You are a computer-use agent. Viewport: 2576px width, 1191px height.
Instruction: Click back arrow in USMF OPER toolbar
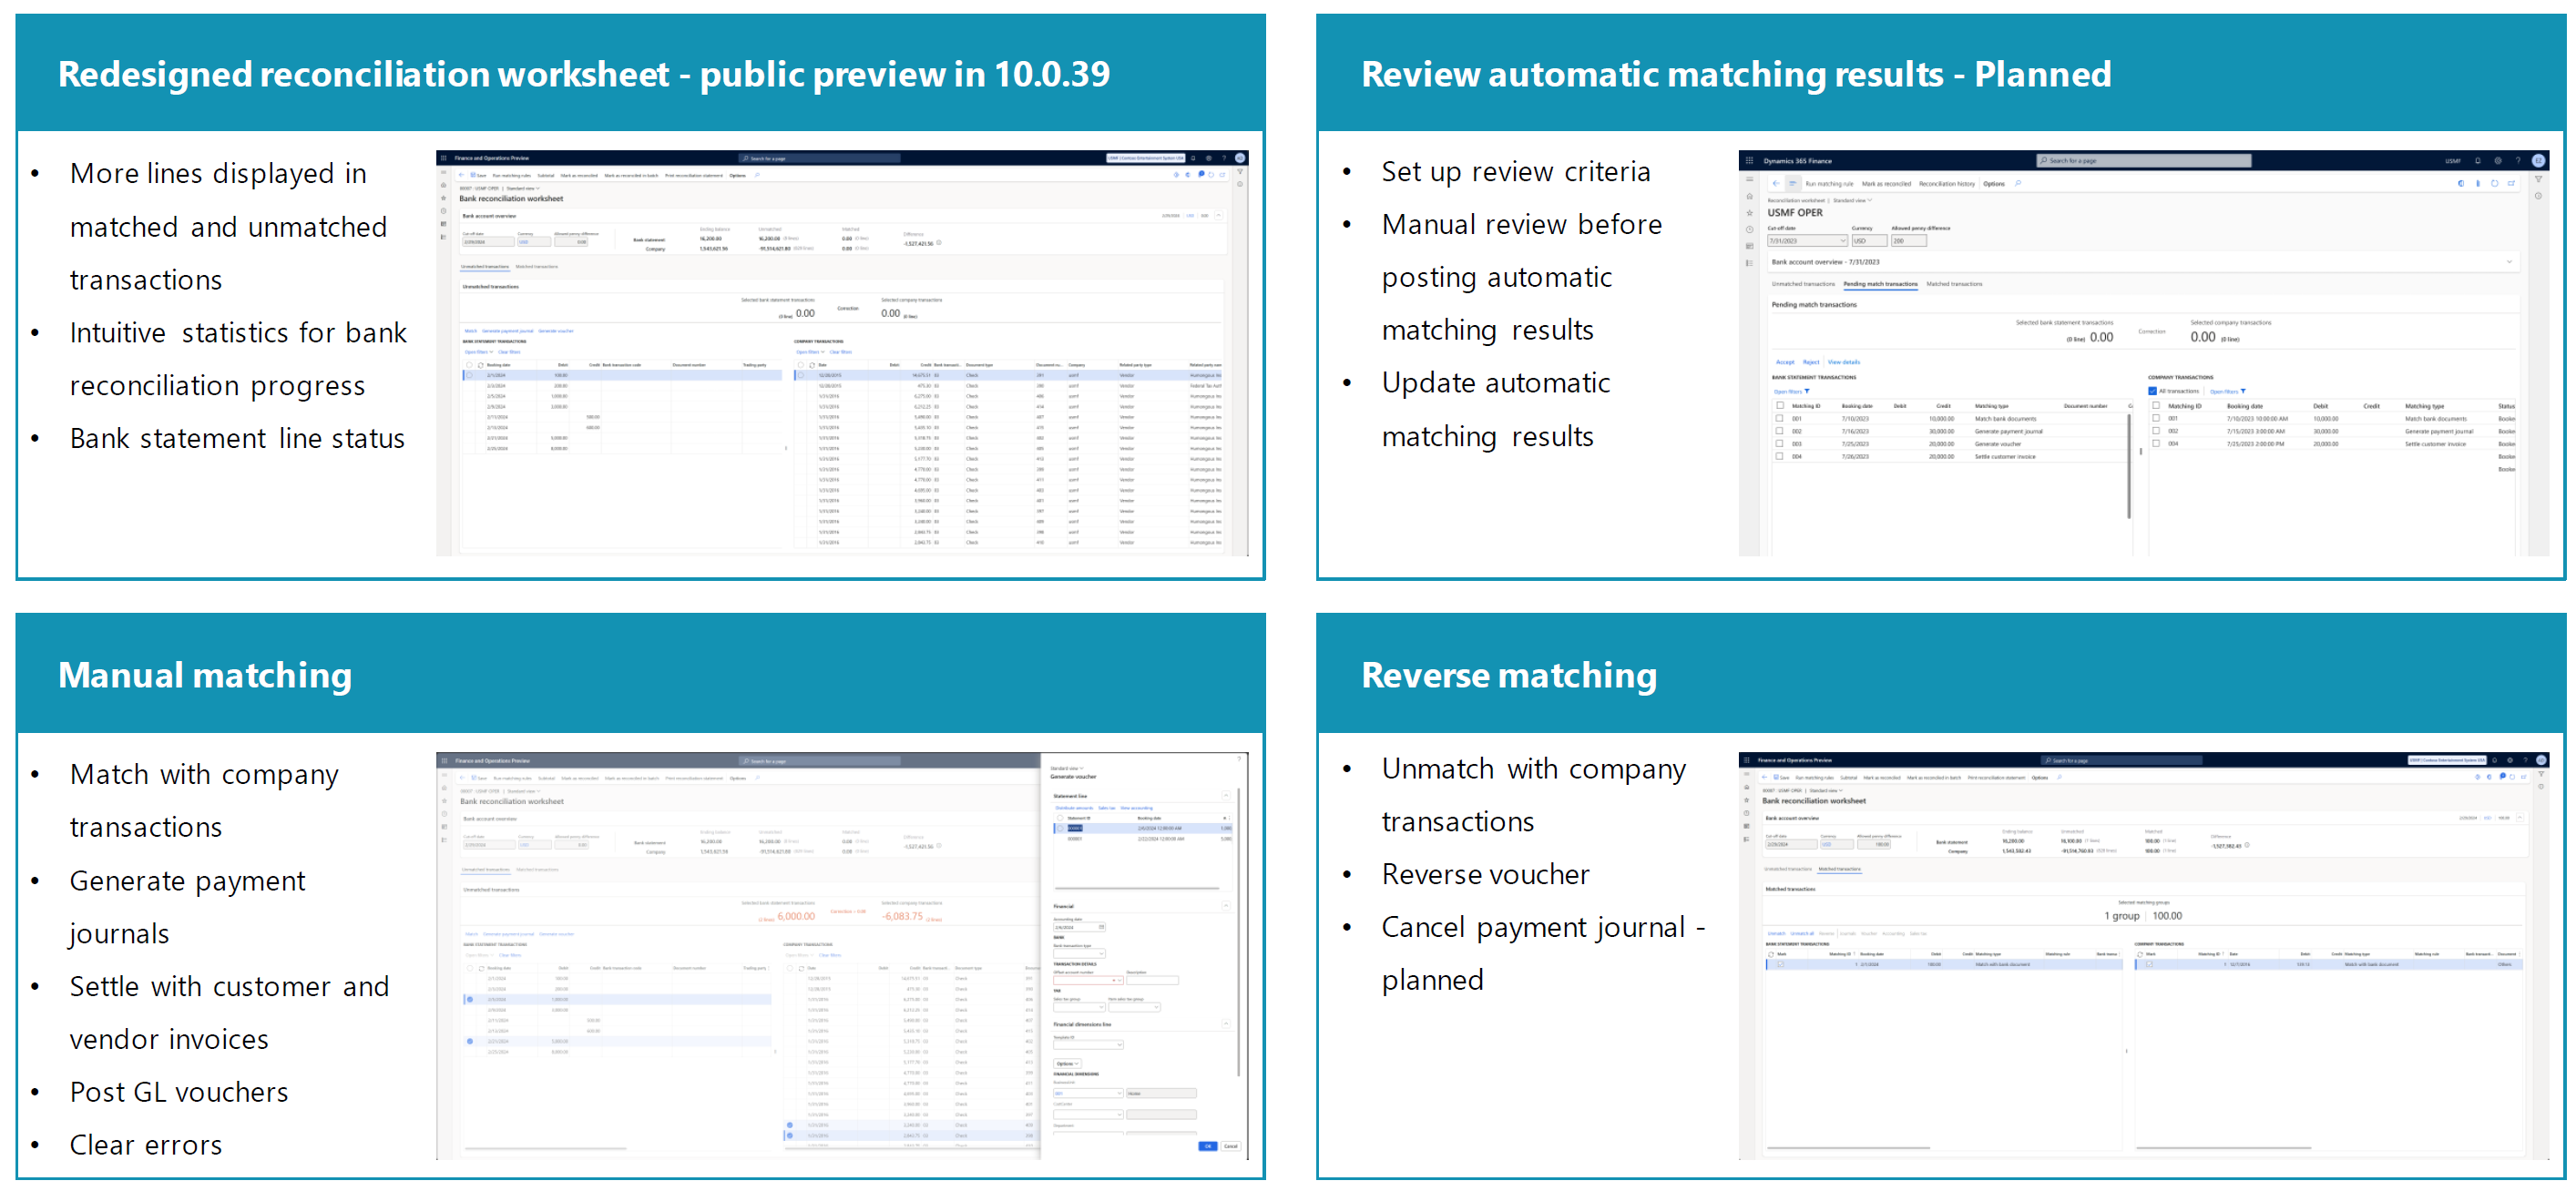[x=1776, y=183]
